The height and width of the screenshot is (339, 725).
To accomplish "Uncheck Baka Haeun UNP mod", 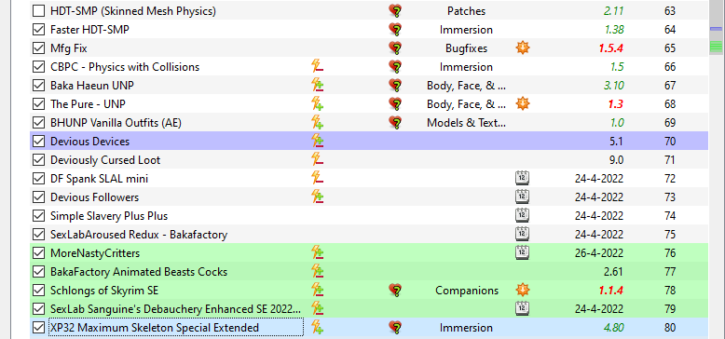I will (39, 86).
